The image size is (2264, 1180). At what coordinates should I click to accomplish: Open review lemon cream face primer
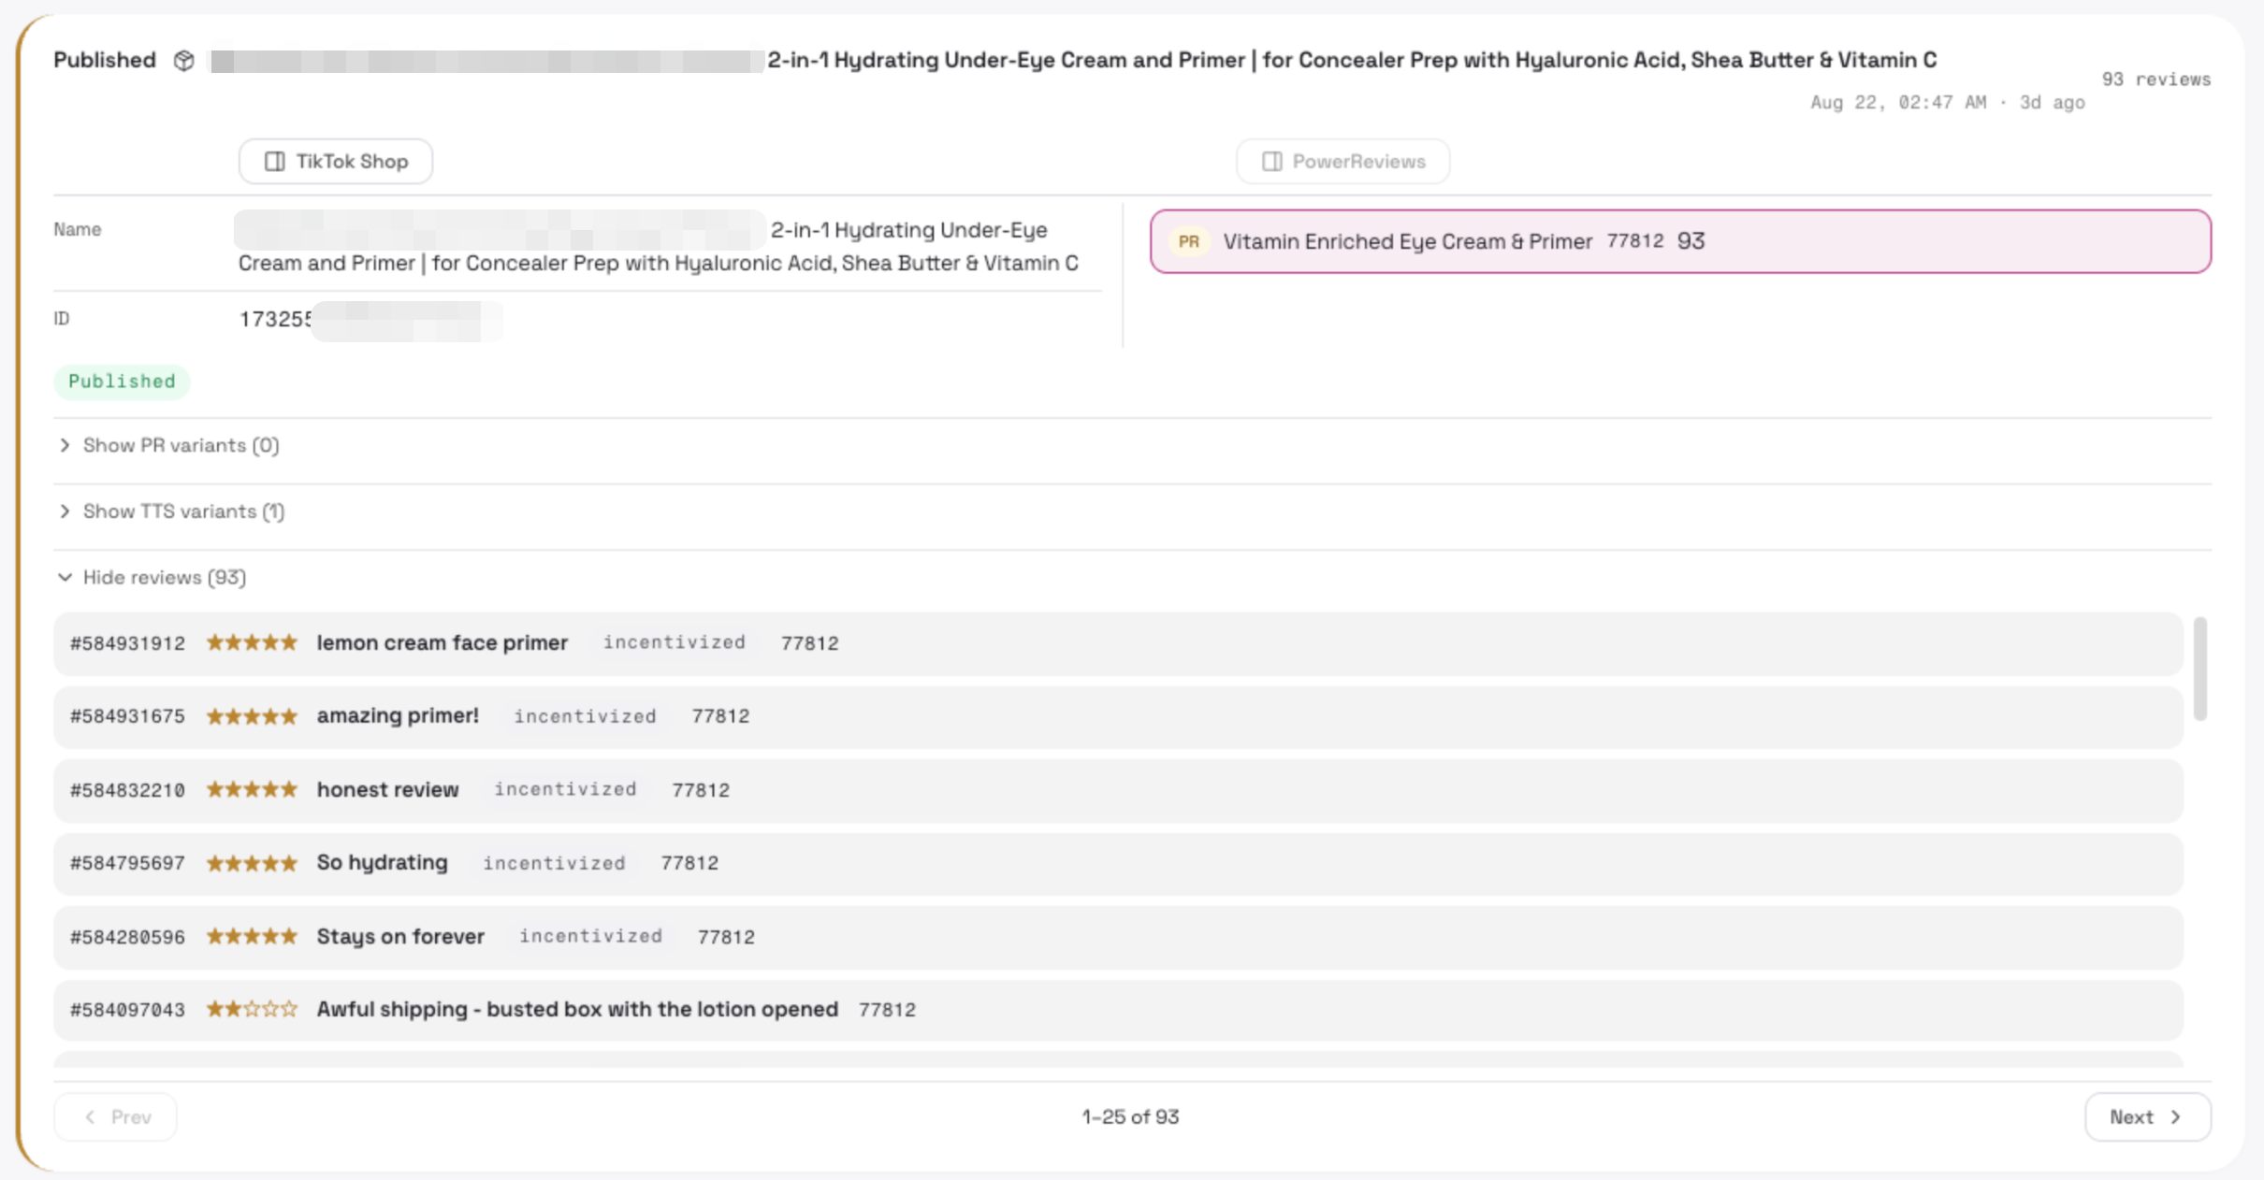coord(1118,644)
